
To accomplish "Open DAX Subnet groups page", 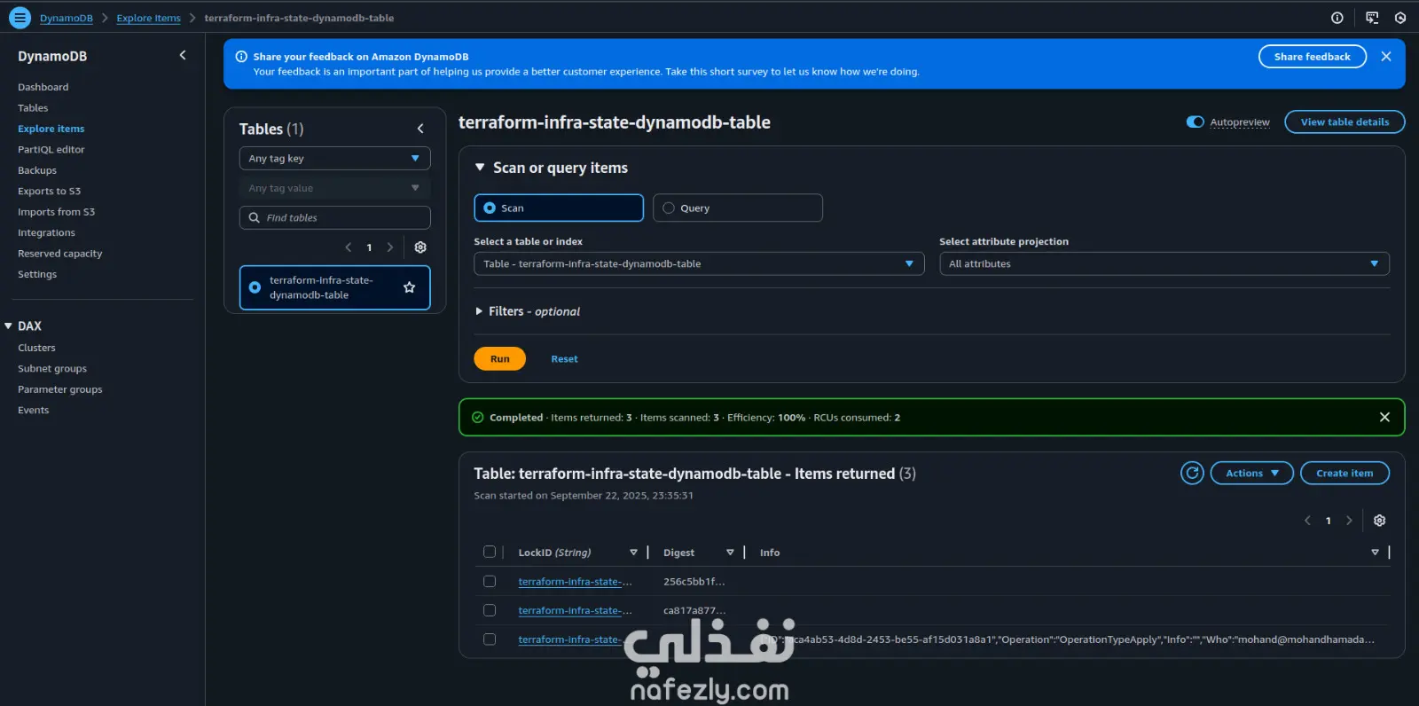I will (x=52, y=368).
